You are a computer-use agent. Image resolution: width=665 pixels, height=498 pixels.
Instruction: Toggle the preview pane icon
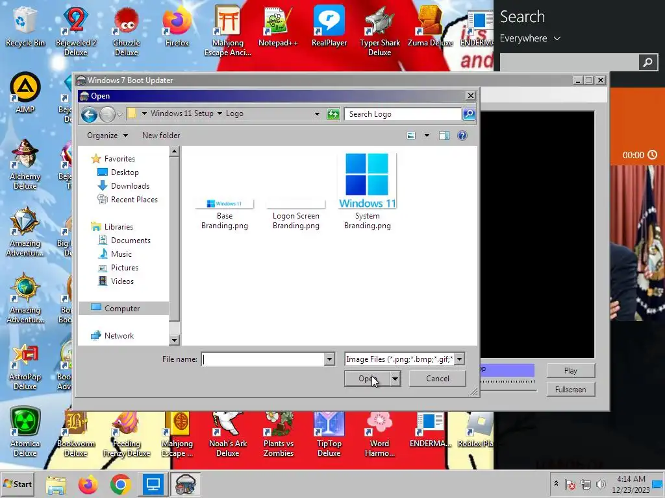(444, 136)
